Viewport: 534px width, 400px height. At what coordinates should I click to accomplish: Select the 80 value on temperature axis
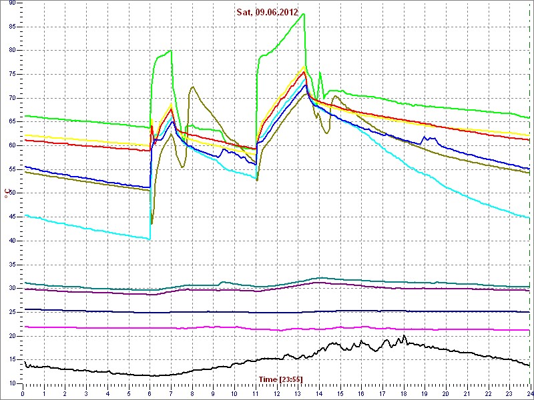13,51
